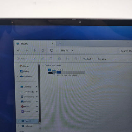The image size is (132, 132).
Task: Click the pin icon beside Pictures
Action: coord(37,102)
